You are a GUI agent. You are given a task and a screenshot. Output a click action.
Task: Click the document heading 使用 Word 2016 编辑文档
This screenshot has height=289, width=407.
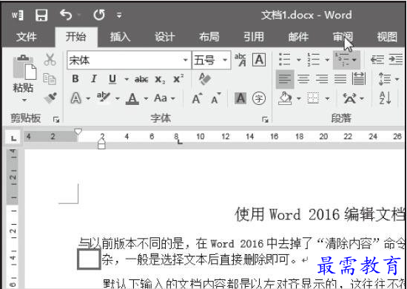(320, 214)
